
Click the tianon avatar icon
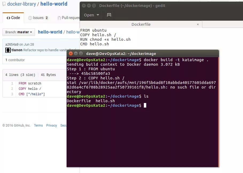coord(8,50)
